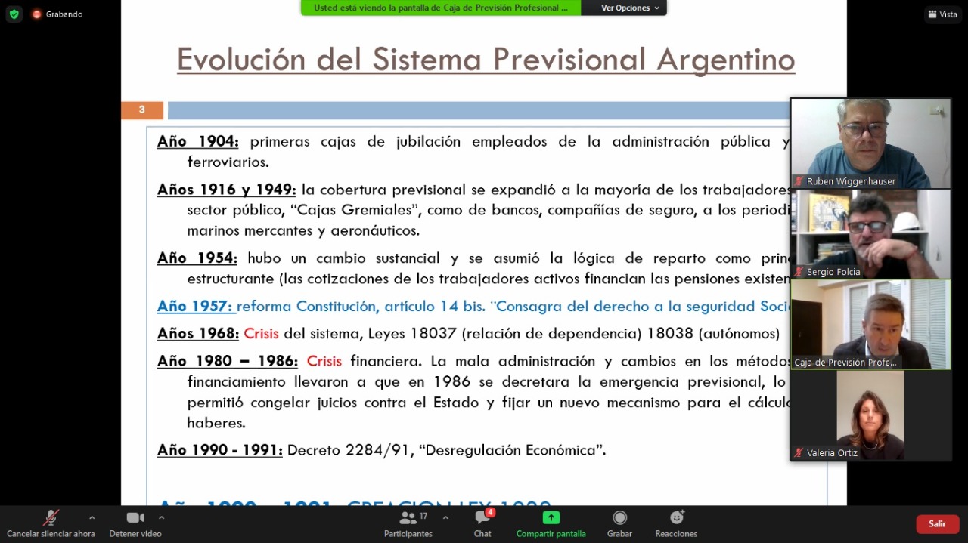Click the red Crisis word before financiera
The image size is (968, 543).
[x=324, y=361]
